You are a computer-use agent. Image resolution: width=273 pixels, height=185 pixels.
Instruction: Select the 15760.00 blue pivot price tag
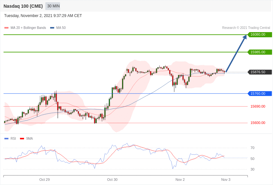260,94
